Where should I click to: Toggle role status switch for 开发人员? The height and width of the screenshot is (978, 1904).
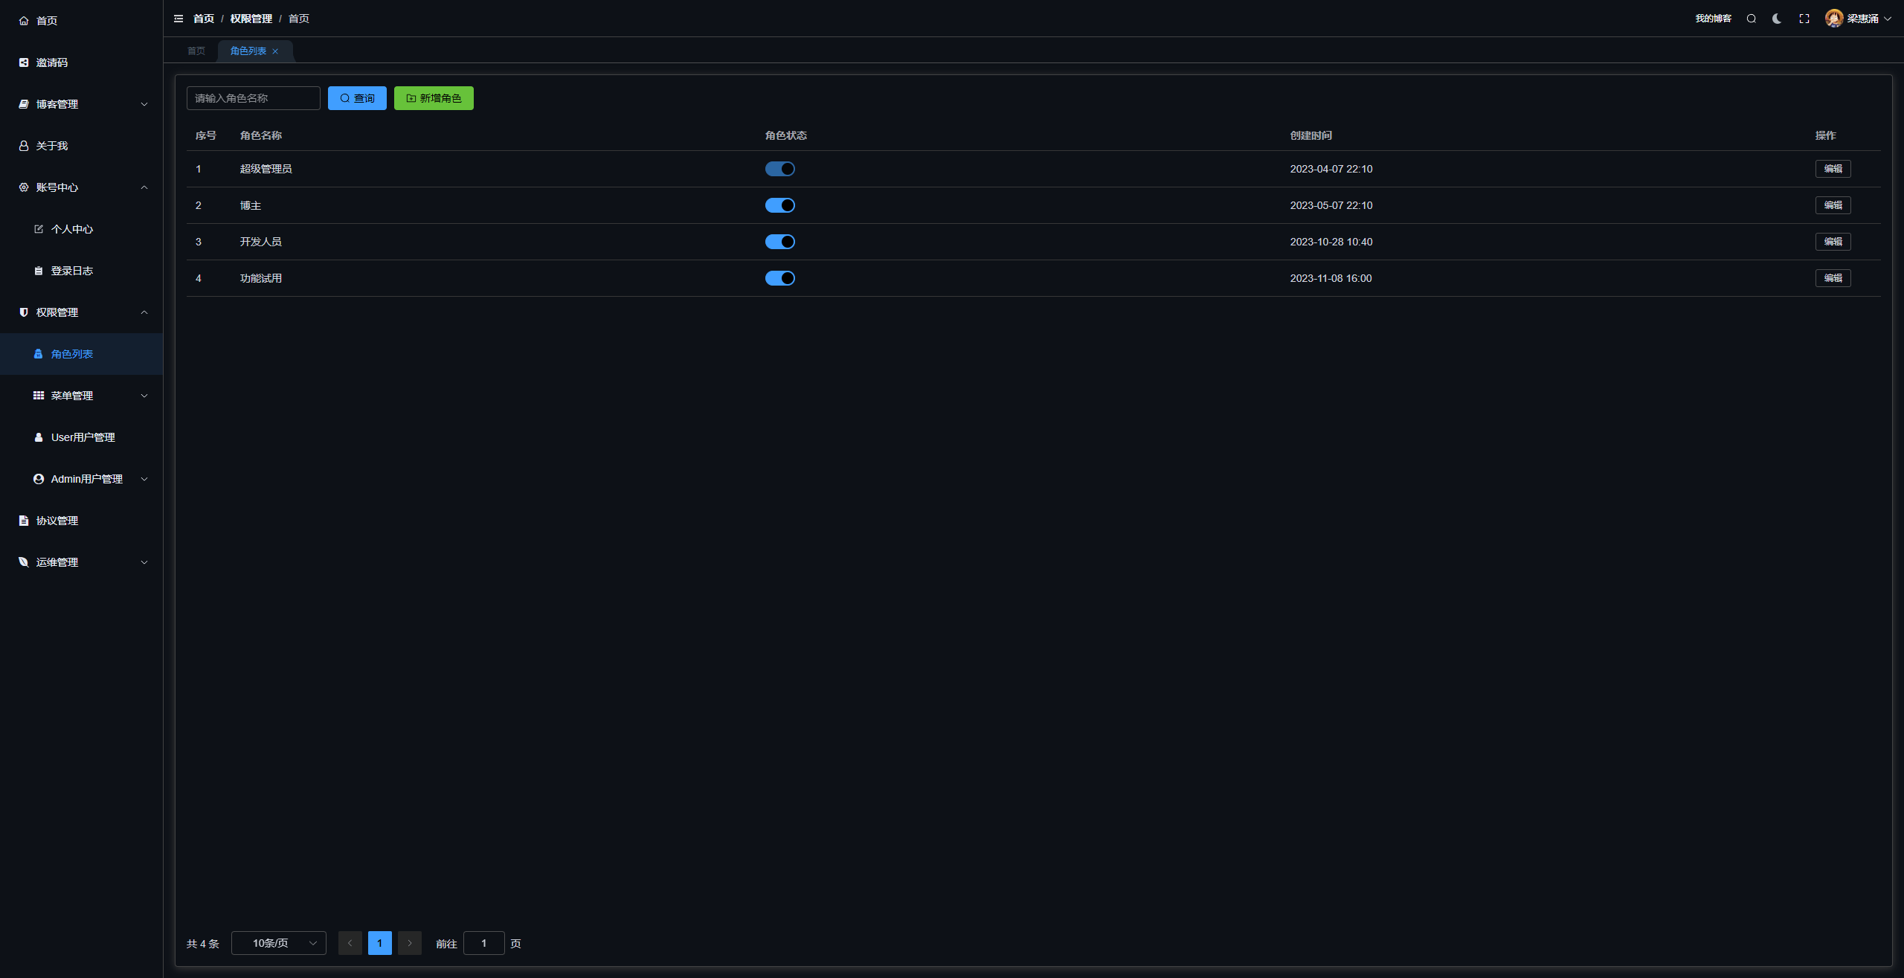click(x=779, y=242)
